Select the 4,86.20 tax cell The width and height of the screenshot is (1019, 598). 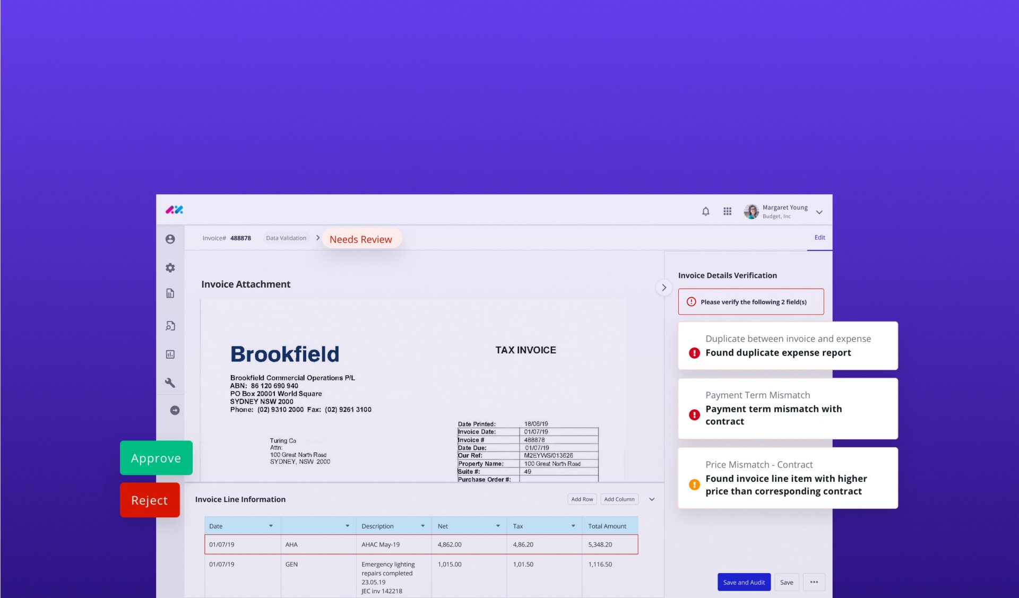point(545,544)
